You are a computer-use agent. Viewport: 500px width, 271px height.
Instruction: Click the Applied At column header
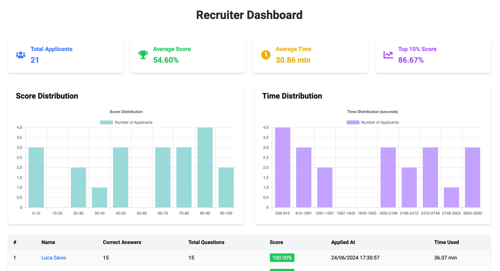pos(343,242)
